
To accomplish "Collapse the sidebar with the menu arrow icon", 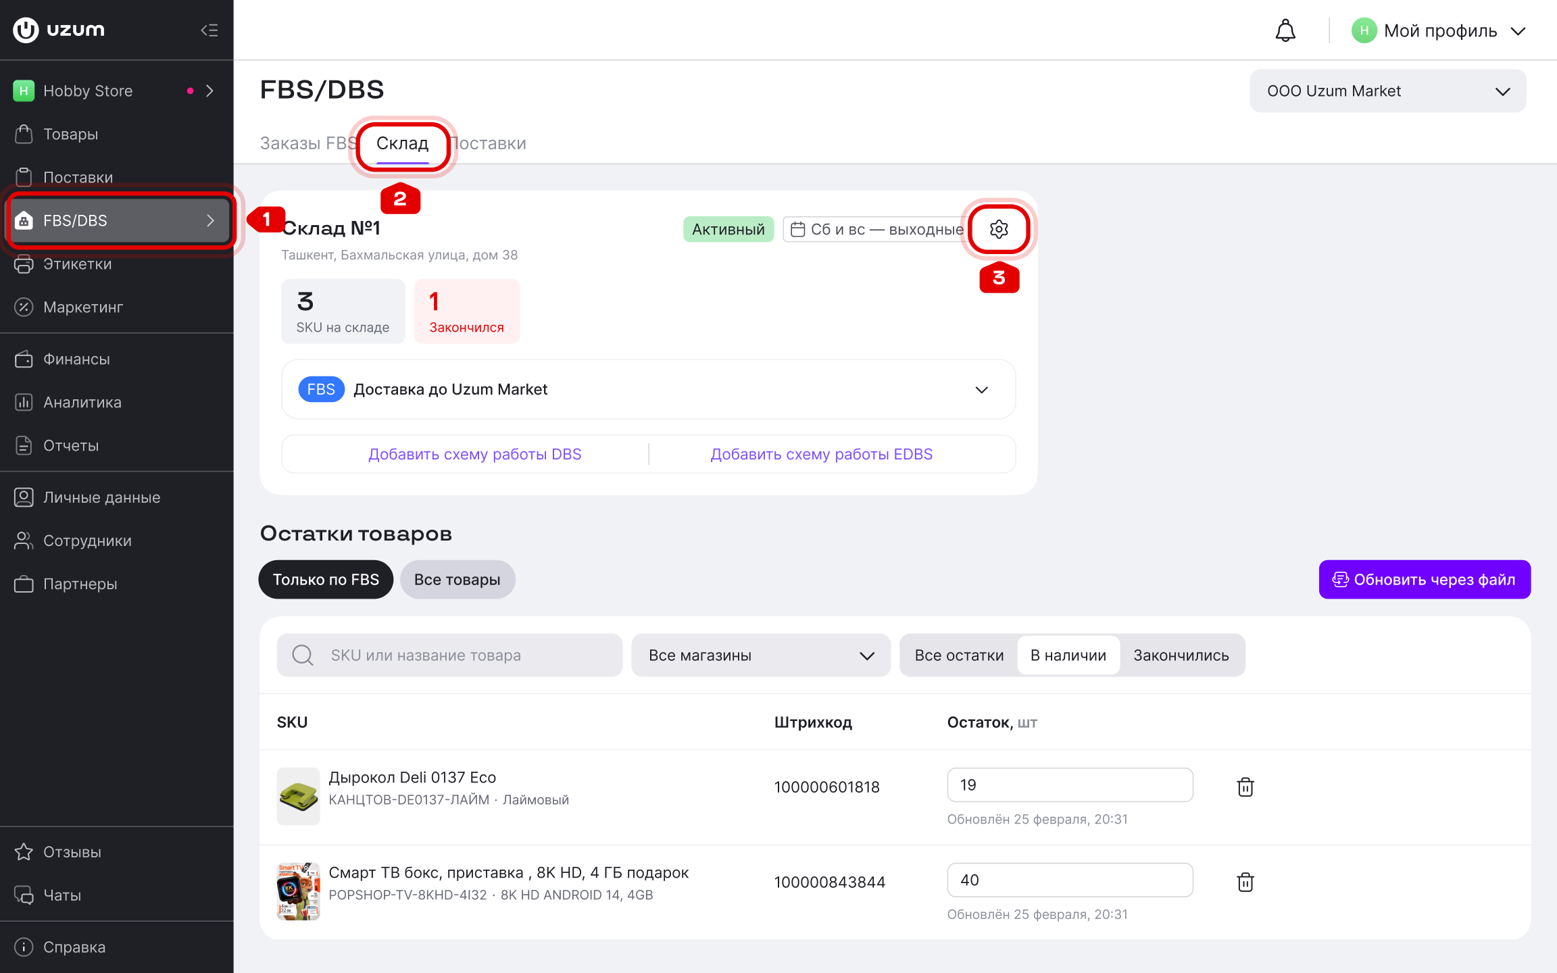I will (x=209, y=30).
